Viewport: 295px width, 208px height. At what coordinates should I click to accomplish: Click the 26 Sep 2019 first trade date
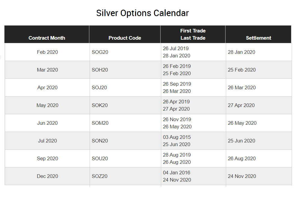177,84
